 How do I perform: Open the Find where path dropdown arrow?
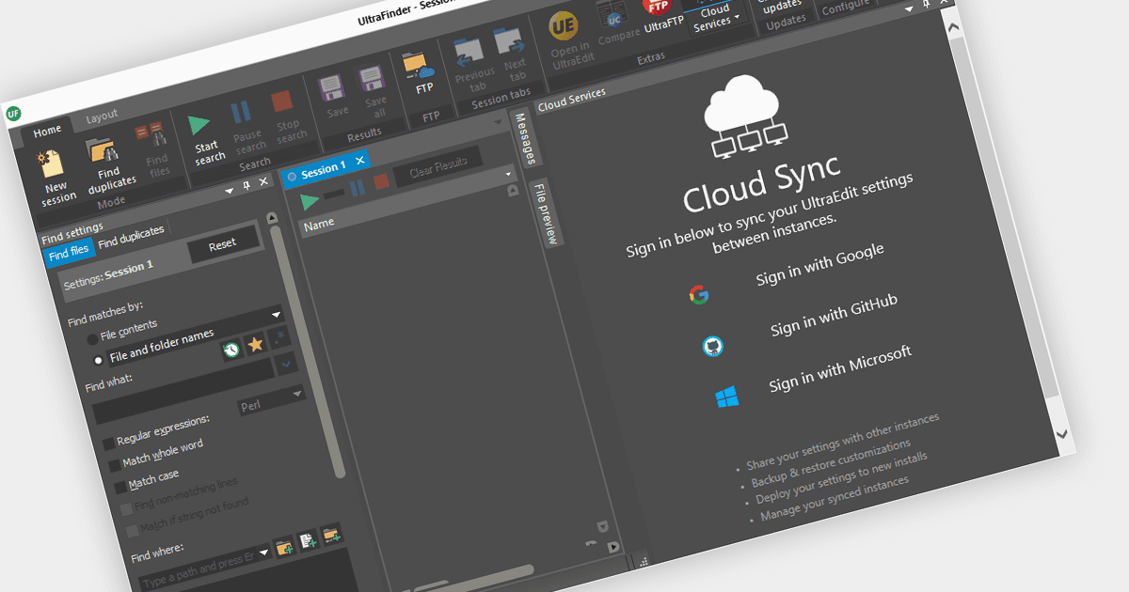(263, 552)
